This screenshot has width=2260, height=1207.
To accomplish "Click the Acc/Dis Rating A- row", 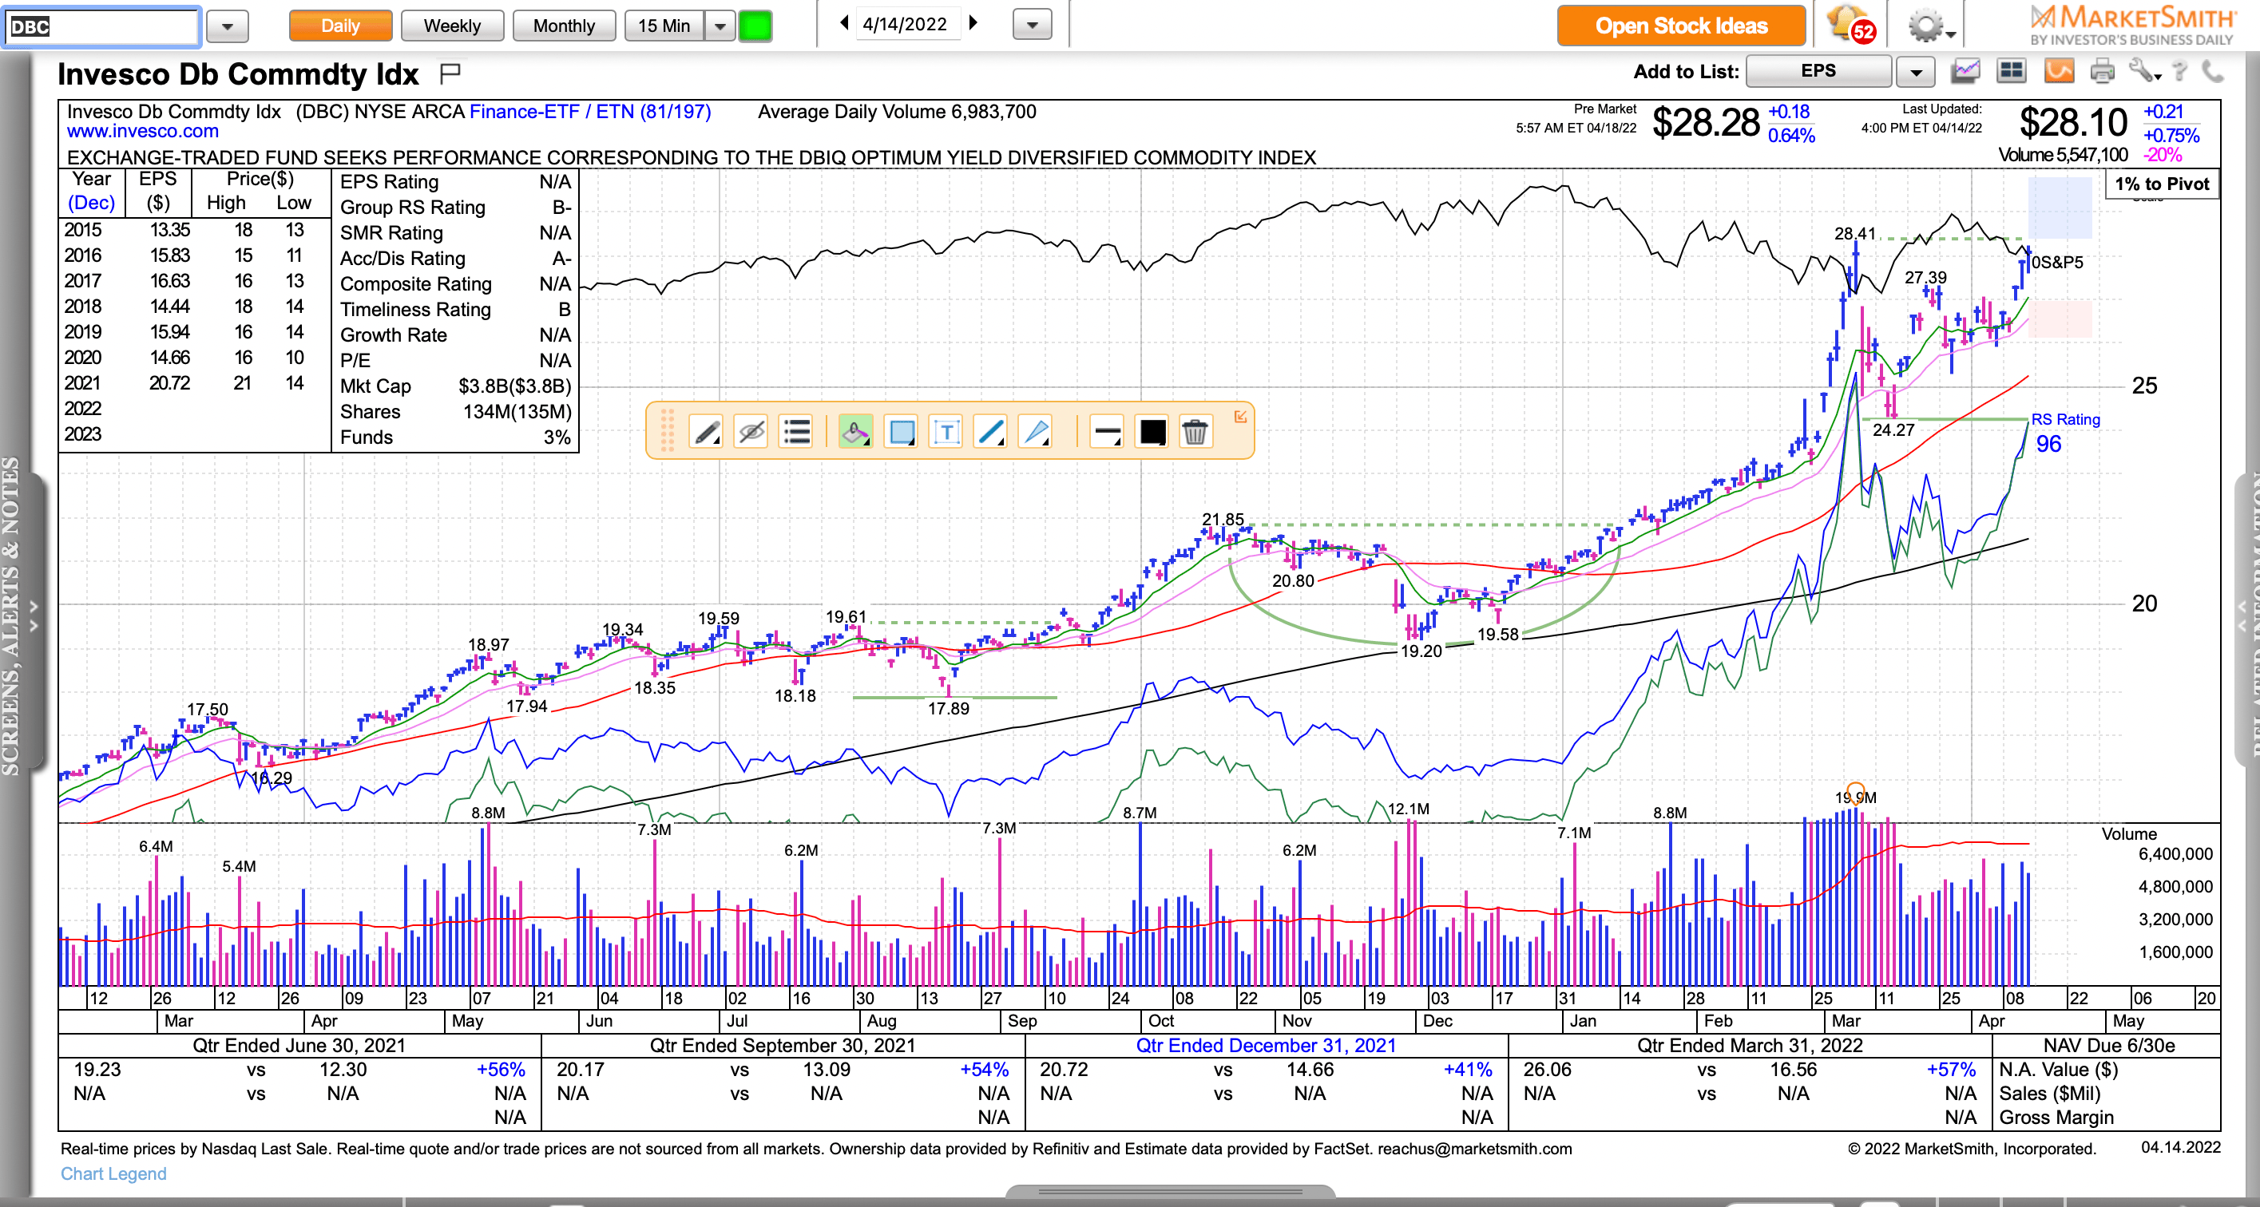I will pos(455,259).
